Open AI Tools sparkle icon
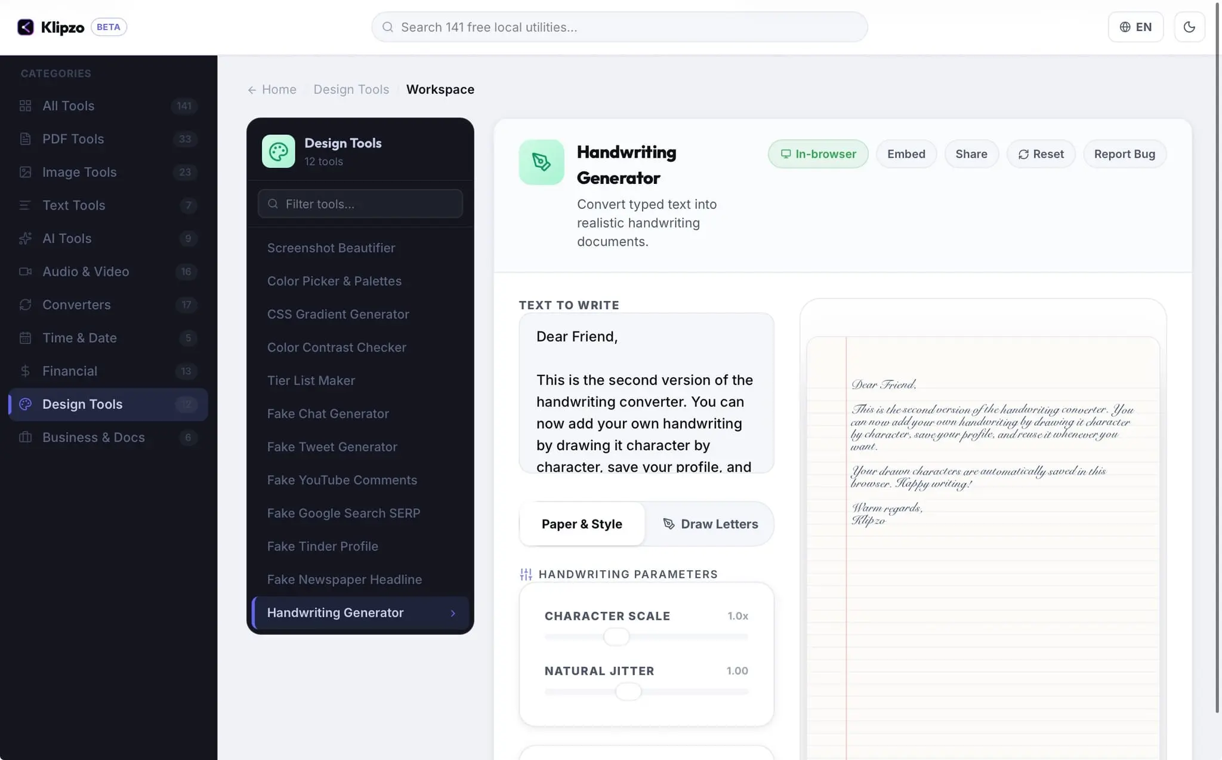The image size is (1222, 760). [25, 238]
